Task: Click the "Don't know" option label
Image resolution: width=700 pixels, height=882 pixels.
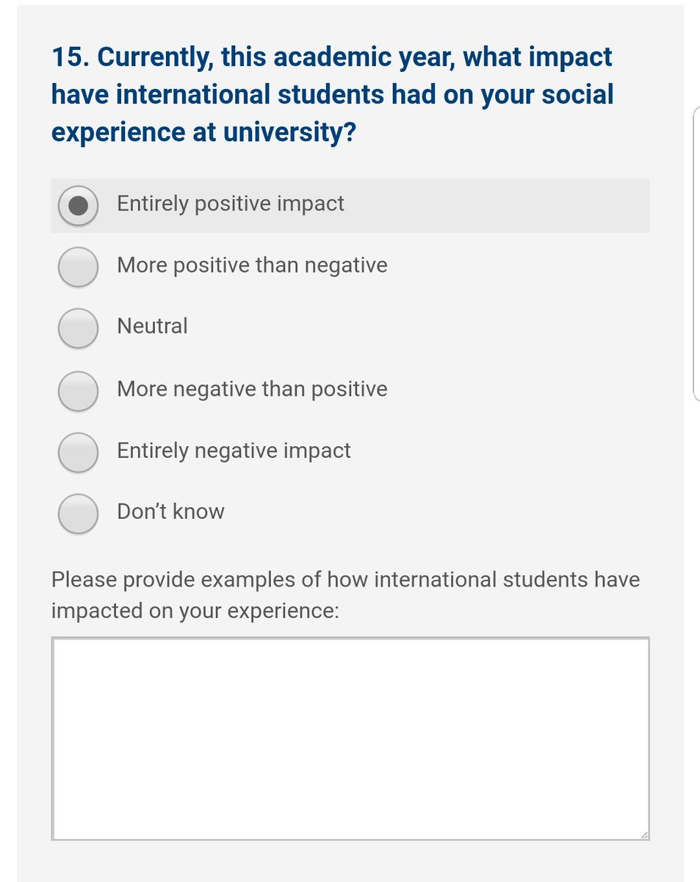Action: 170,511
